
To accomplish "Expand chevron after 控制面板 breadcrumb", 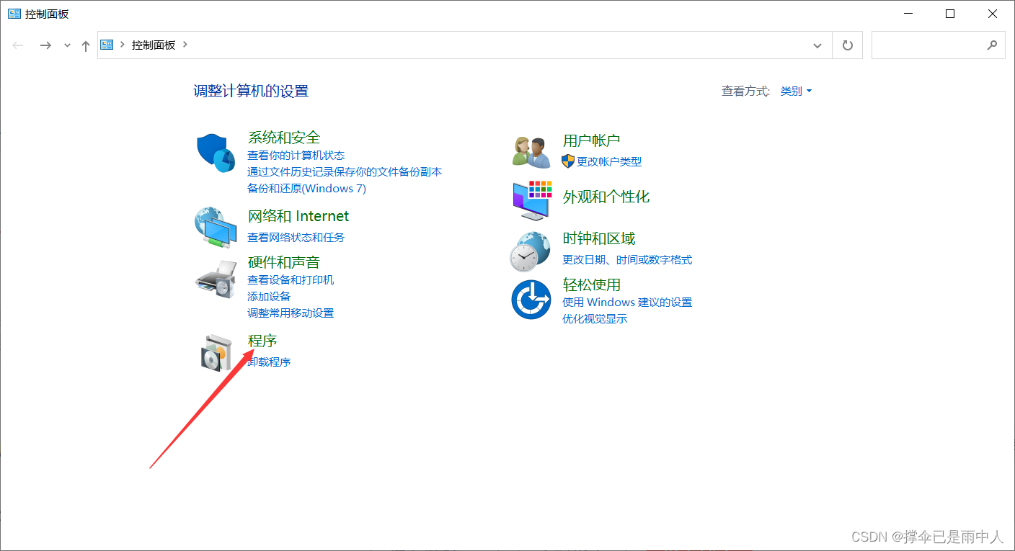I will (x=185, y=45).
